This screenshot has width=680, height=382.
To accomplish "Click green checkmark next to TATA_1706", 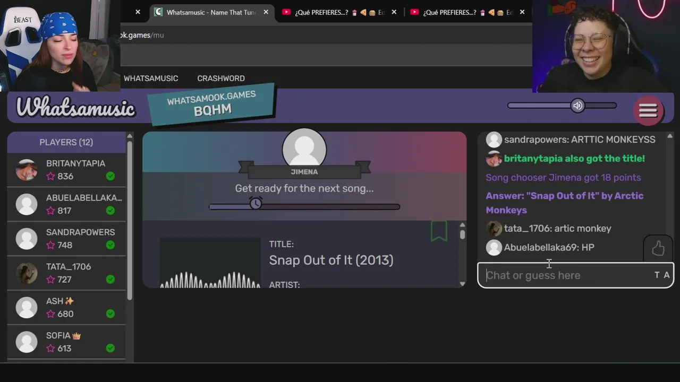I will 110,280.
